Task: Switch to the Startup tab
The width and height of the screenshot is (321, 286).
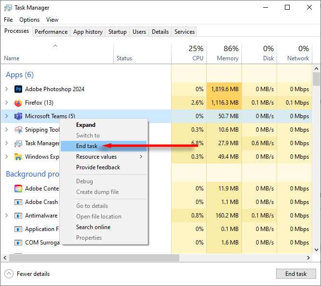Action: [117, 32]
